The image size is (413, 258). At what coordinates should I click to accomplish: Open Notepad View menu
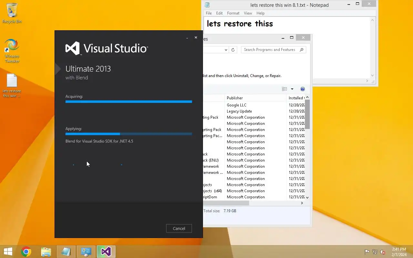tap(248, 13)
